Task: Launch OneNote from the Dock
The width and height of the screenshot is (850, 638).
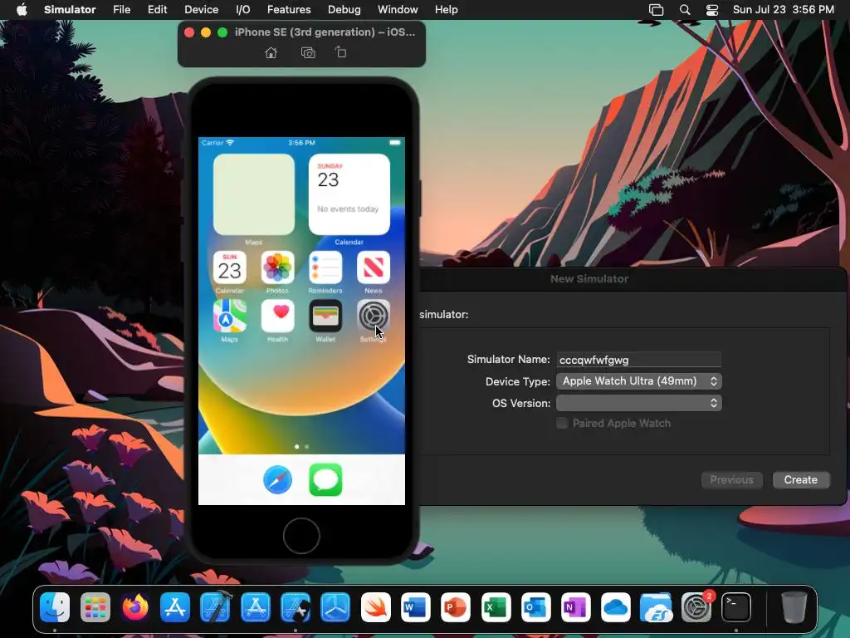Action: (x=576, y=607)
